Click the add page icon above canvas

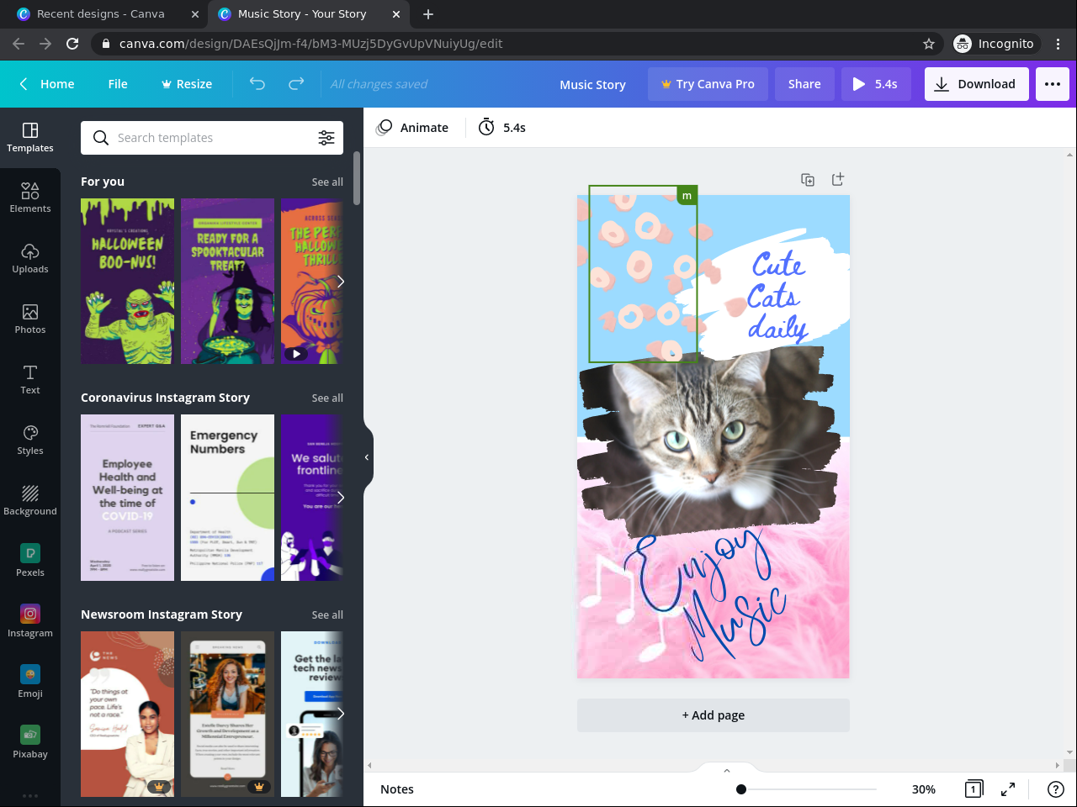(837, 179)
